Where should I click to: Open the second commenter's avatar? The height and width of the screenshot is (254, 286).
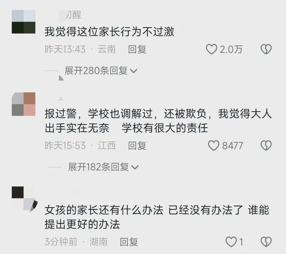click(24, 104)
